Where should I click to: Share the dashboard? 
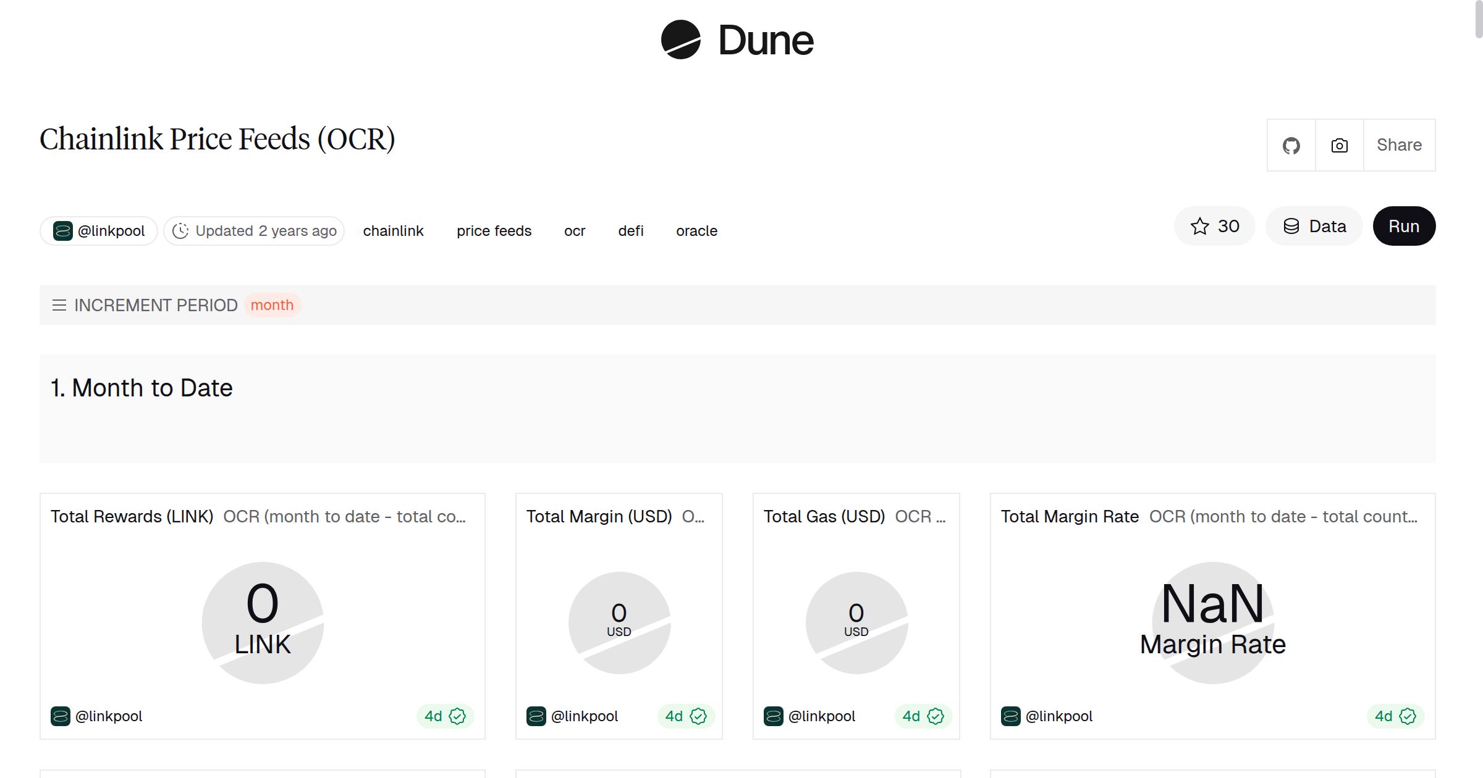pyautogui.click(x=1399, y=144)
